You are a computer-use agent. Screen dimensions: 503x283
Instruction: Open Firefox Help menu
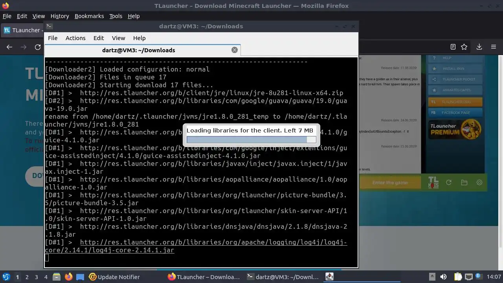[134, 16]
